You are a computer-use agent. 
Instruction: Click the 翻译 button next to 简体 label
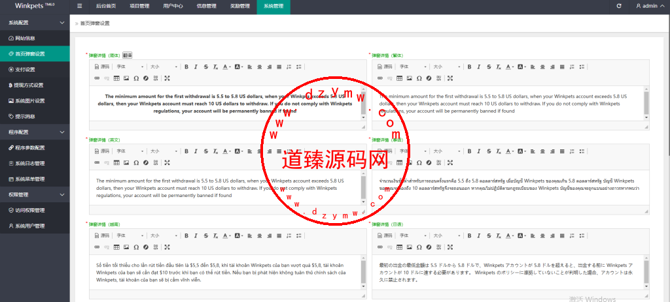point(128,55)
